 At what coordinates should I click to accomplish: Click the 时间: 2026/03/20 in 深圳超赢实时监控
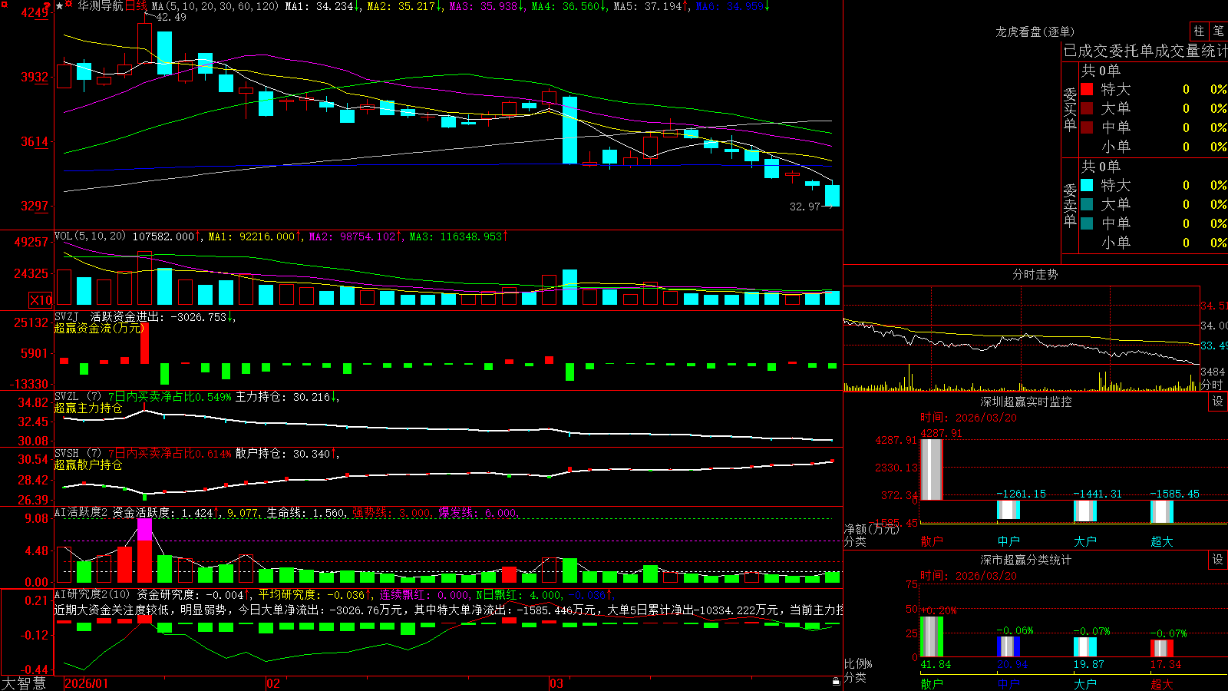(969, 418)
